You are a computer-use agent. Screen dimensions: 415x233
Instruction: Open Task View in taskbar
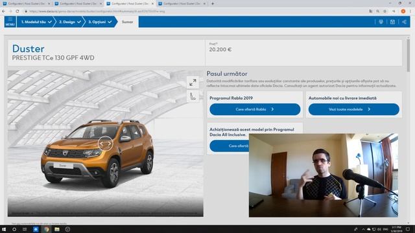(25, 229)
